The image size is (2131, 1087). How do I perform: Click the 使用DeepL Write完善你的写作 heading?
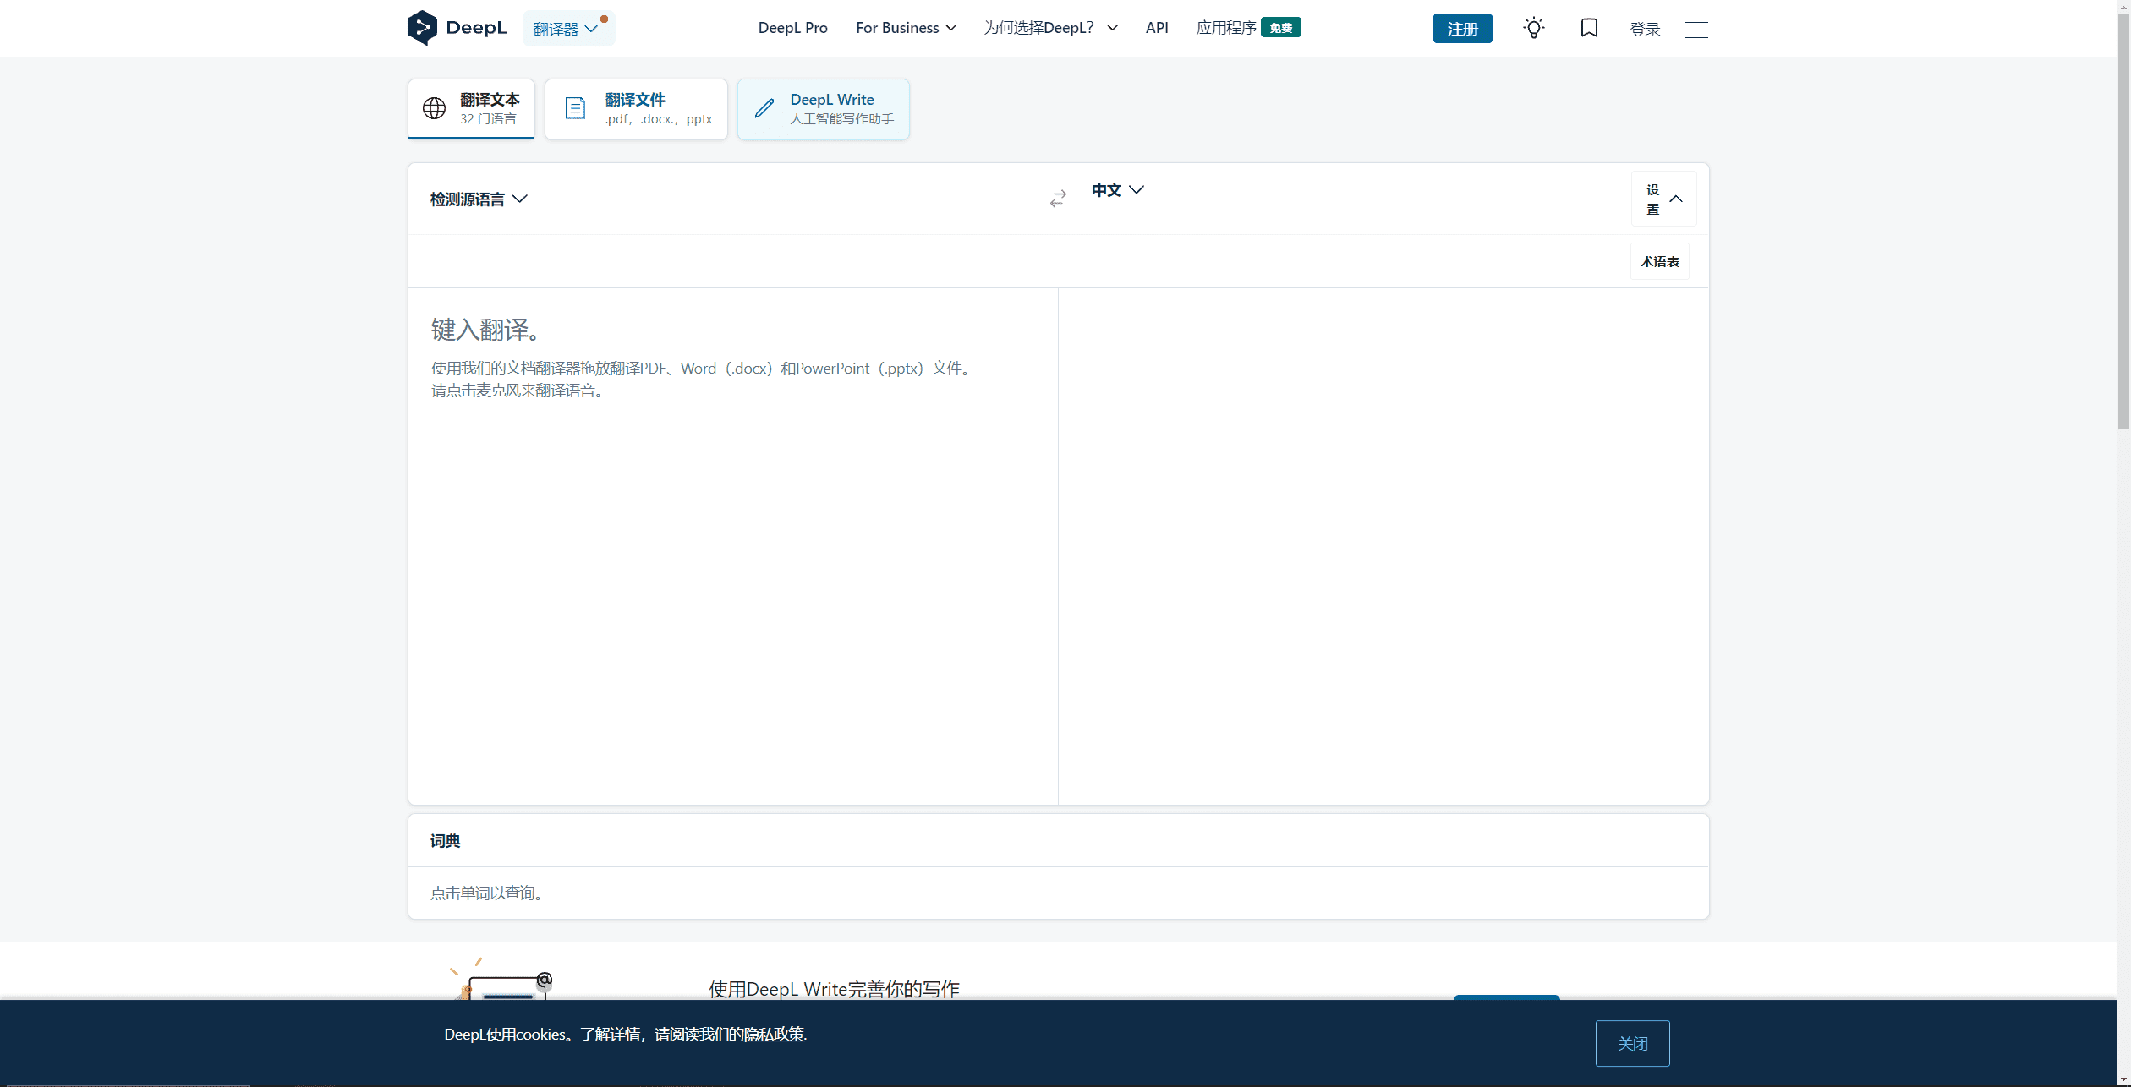coord(834,989)
